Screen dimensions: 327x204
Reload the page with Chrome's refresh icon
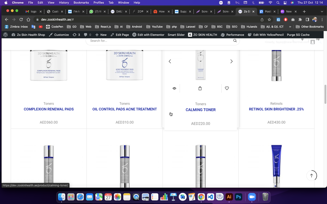click(21, 19)
